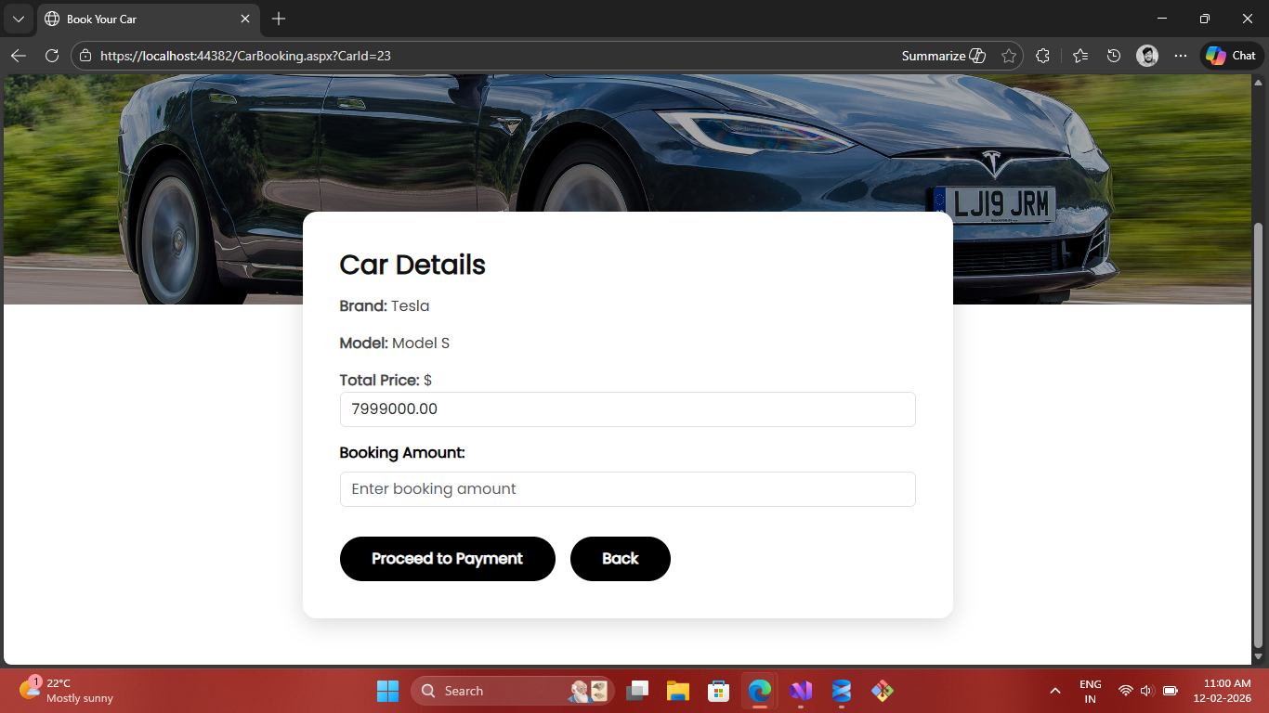Screen dimensions: 1269x713
Task: Click the user profile avatar
Action: [1147, 56]
